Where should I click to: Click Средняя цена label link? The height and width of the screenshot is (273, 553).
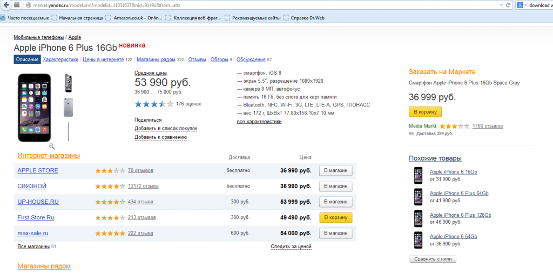(x=151, y=73)
